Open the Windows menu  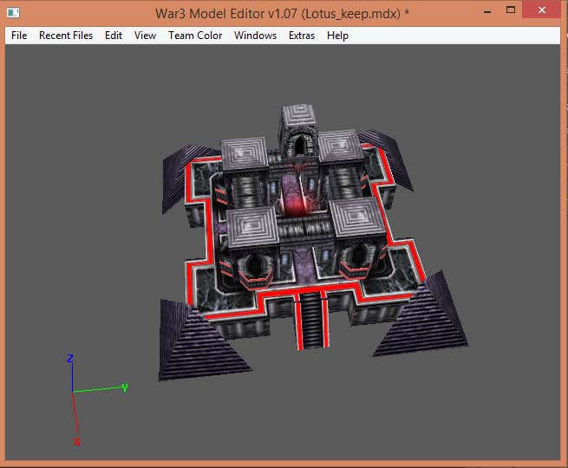(255, 36)
